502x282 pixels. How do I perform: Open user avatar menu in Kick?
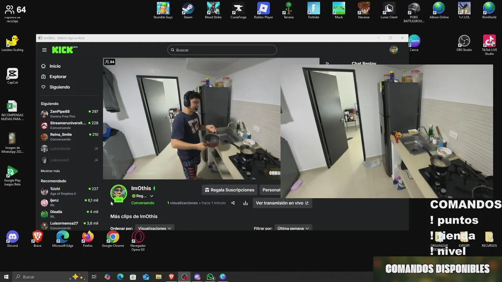tap(394, 50)
